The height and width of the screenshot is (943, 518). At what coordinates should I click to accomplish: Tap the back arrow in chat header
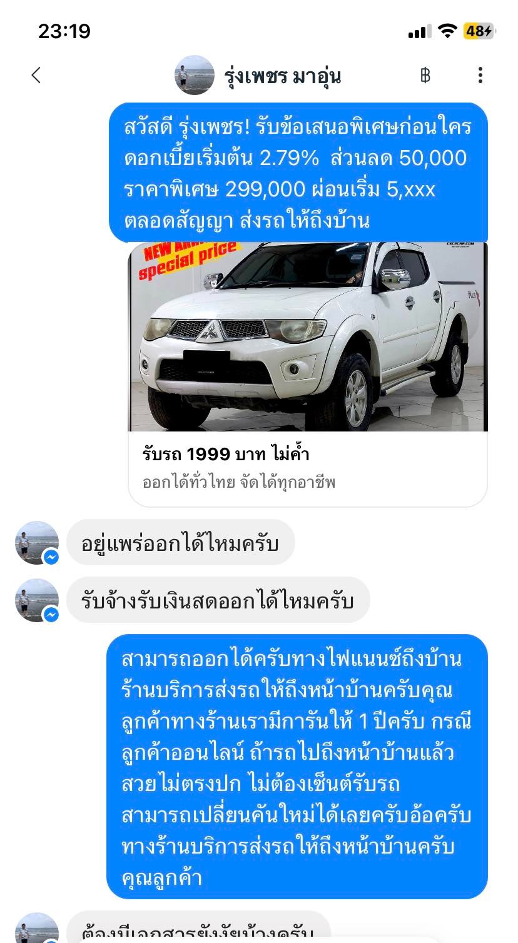36,76
